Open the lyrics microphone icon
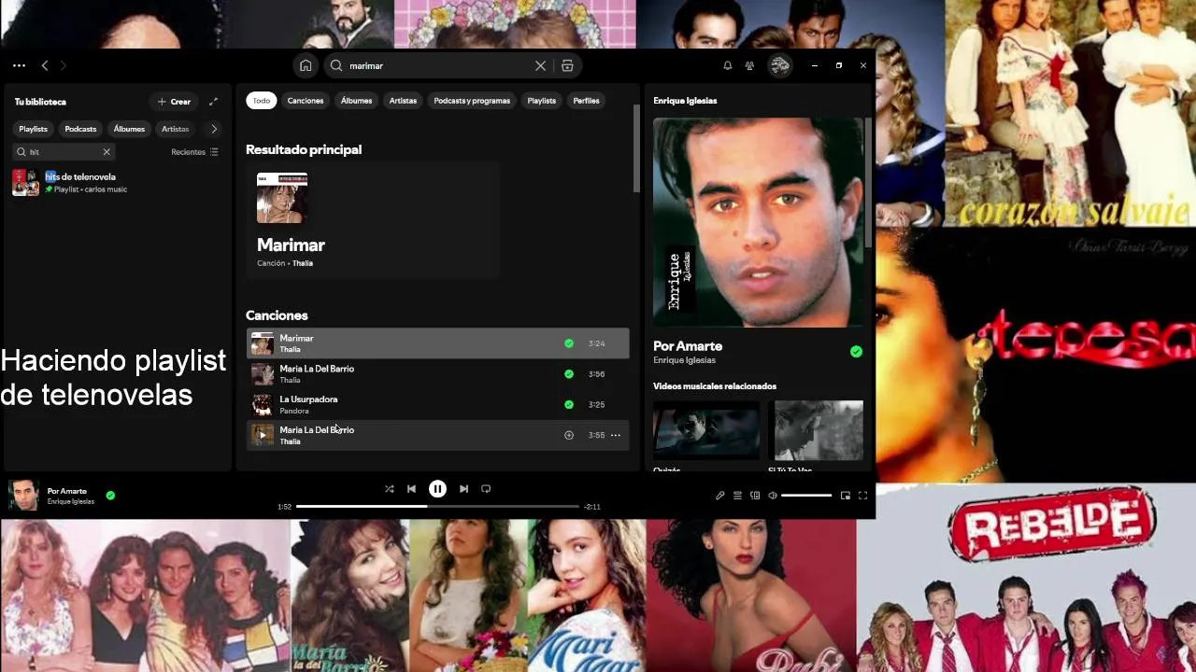This screenshot has height=672, width=1196. click(719, 496)
